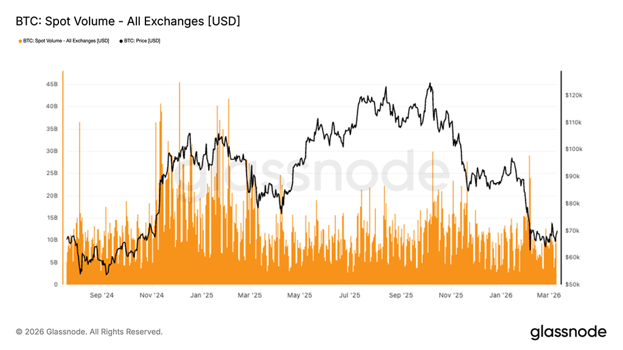Toggle the 'BTC: Price [USD]' legend label
Screen dimensions: 623x350
[142, 41]
